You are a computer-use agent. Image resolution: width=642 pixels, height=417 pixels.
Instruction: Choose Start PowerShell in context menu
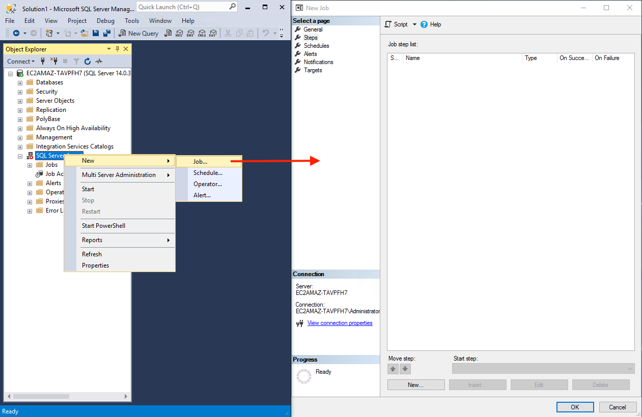point(103,226)
